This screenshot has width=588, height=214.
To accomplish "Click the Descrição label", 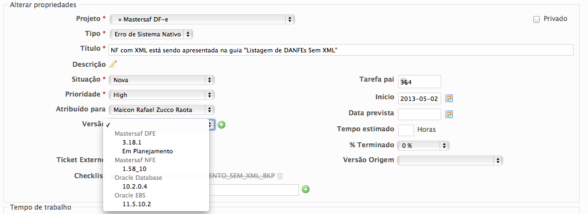I will coord(89,65).
